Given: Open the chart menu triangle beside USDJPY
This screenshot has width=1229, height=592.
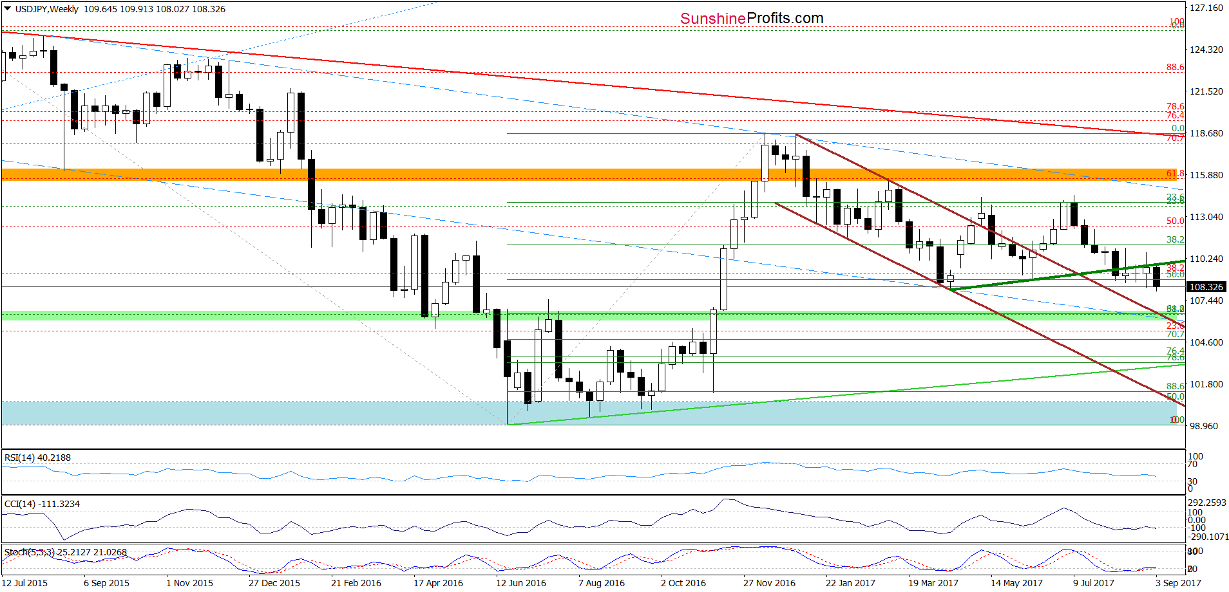Looking at the screenshot, I should [x=8, y=9].
